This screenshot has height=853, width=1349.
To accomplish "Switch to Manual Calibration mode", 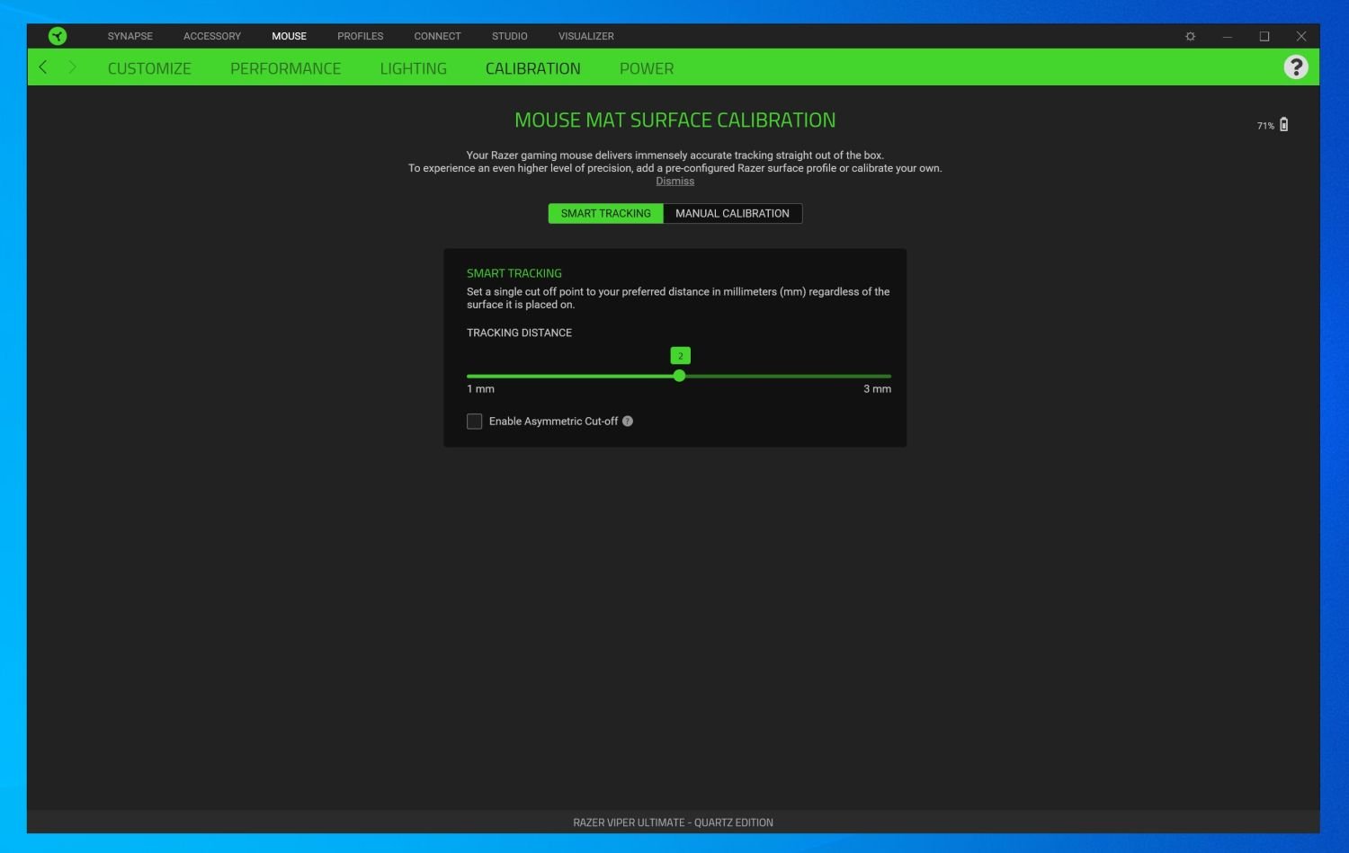I will point(733,214).
